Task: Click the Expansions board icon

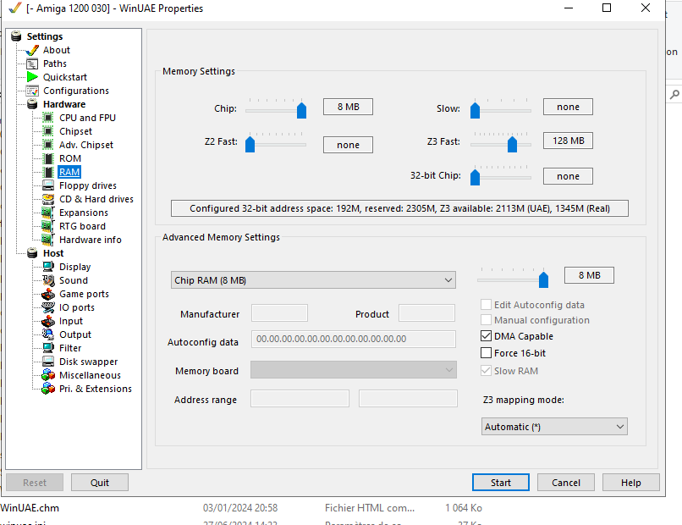Action: click(48, 213)
